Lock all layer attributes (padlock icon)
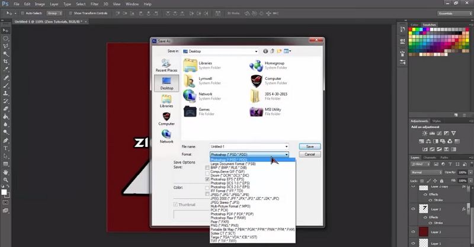 [x=441, y=181]
